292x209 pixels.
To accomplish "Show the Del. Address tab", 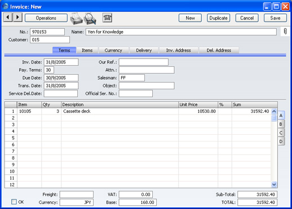I will coord(219,50).
